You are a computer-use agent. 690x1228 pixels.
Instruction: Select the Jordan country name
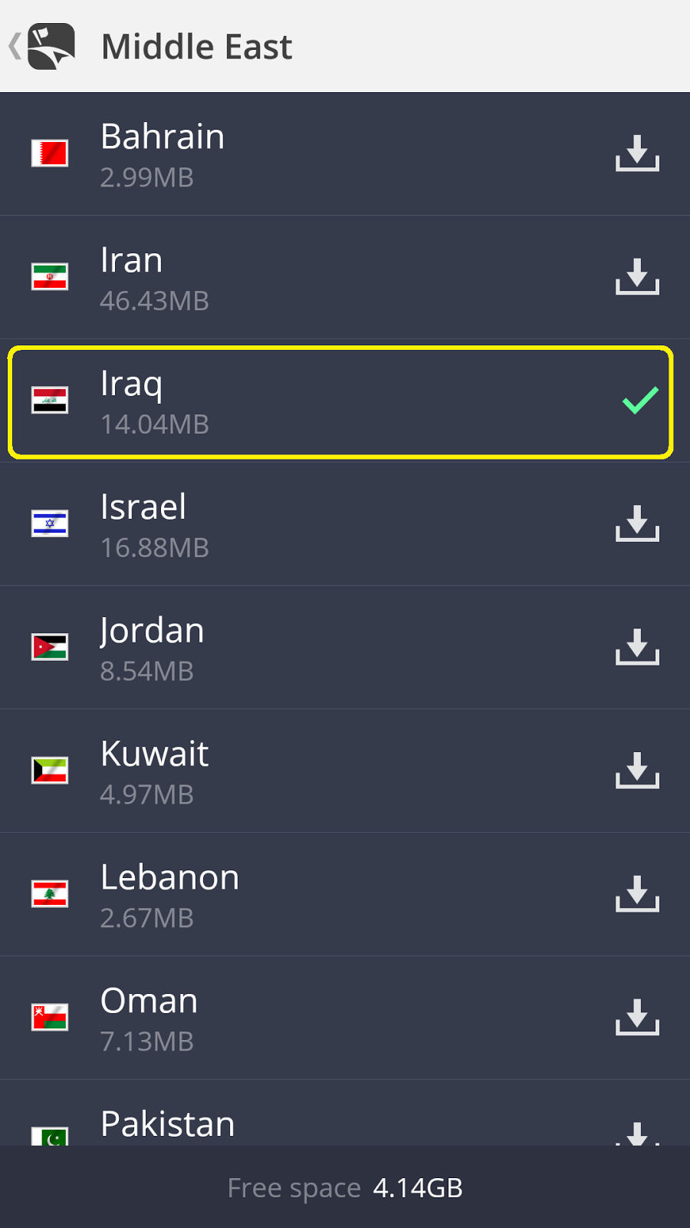click(x=152, y=631)
